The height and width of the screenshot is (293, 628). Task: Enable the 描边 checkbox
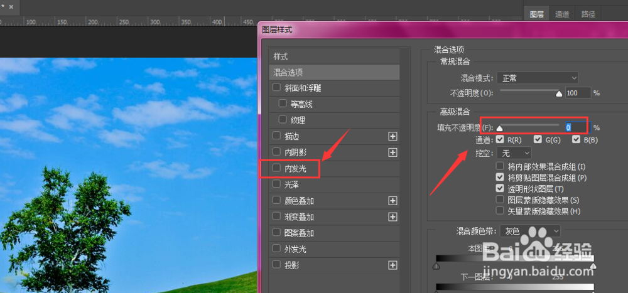(x=276, y=136)
